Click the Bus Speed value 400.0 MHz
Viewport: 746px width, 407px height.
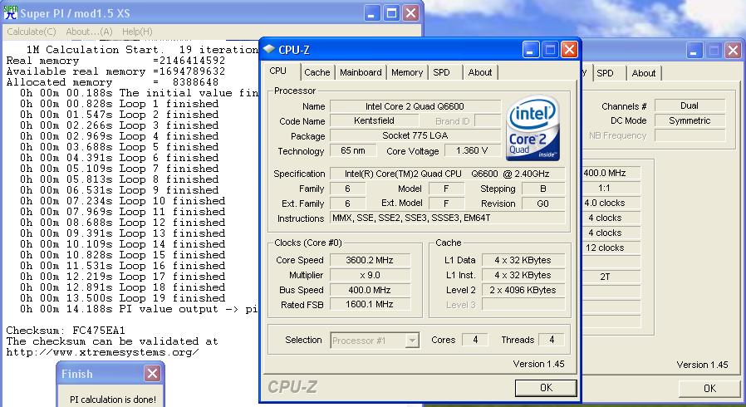pos(370,290)
